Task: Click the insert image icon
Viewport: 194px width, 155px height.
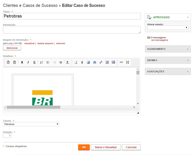Action: click(88, 62)
